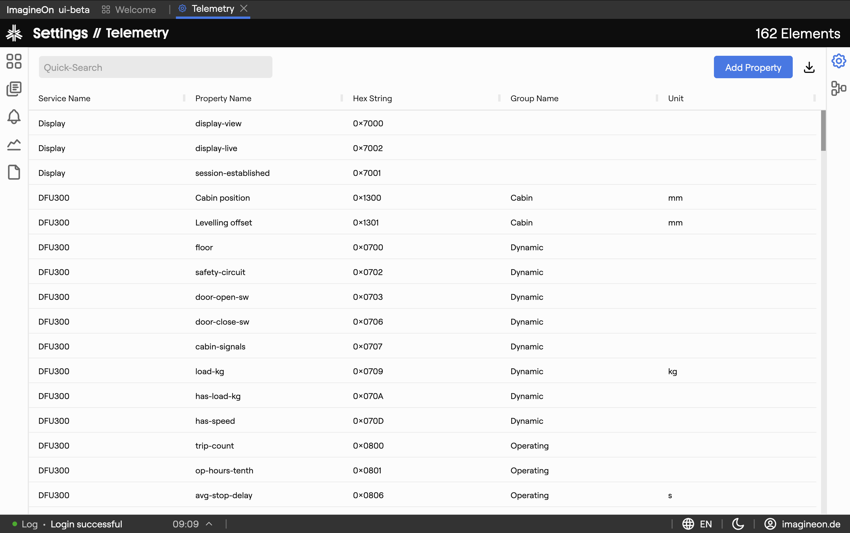Select EN language label

(x=706, y=524)
